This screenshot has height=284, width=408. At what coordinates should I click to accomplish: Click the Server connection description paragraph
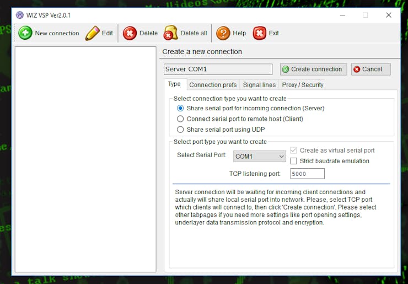point(276,207)
